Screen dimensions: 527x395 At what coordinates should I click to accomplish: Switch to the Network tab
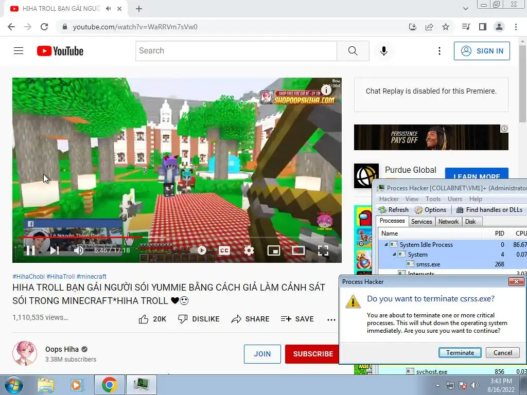448,222
